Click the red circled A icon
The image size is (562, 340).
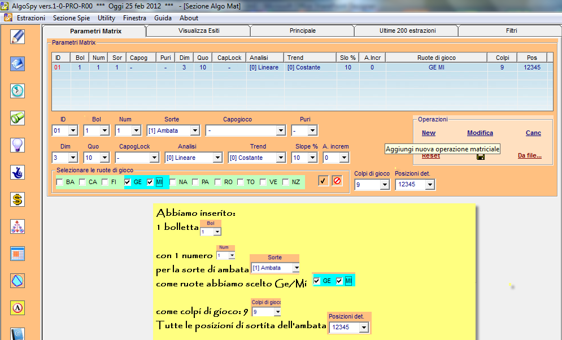(18, 308)
